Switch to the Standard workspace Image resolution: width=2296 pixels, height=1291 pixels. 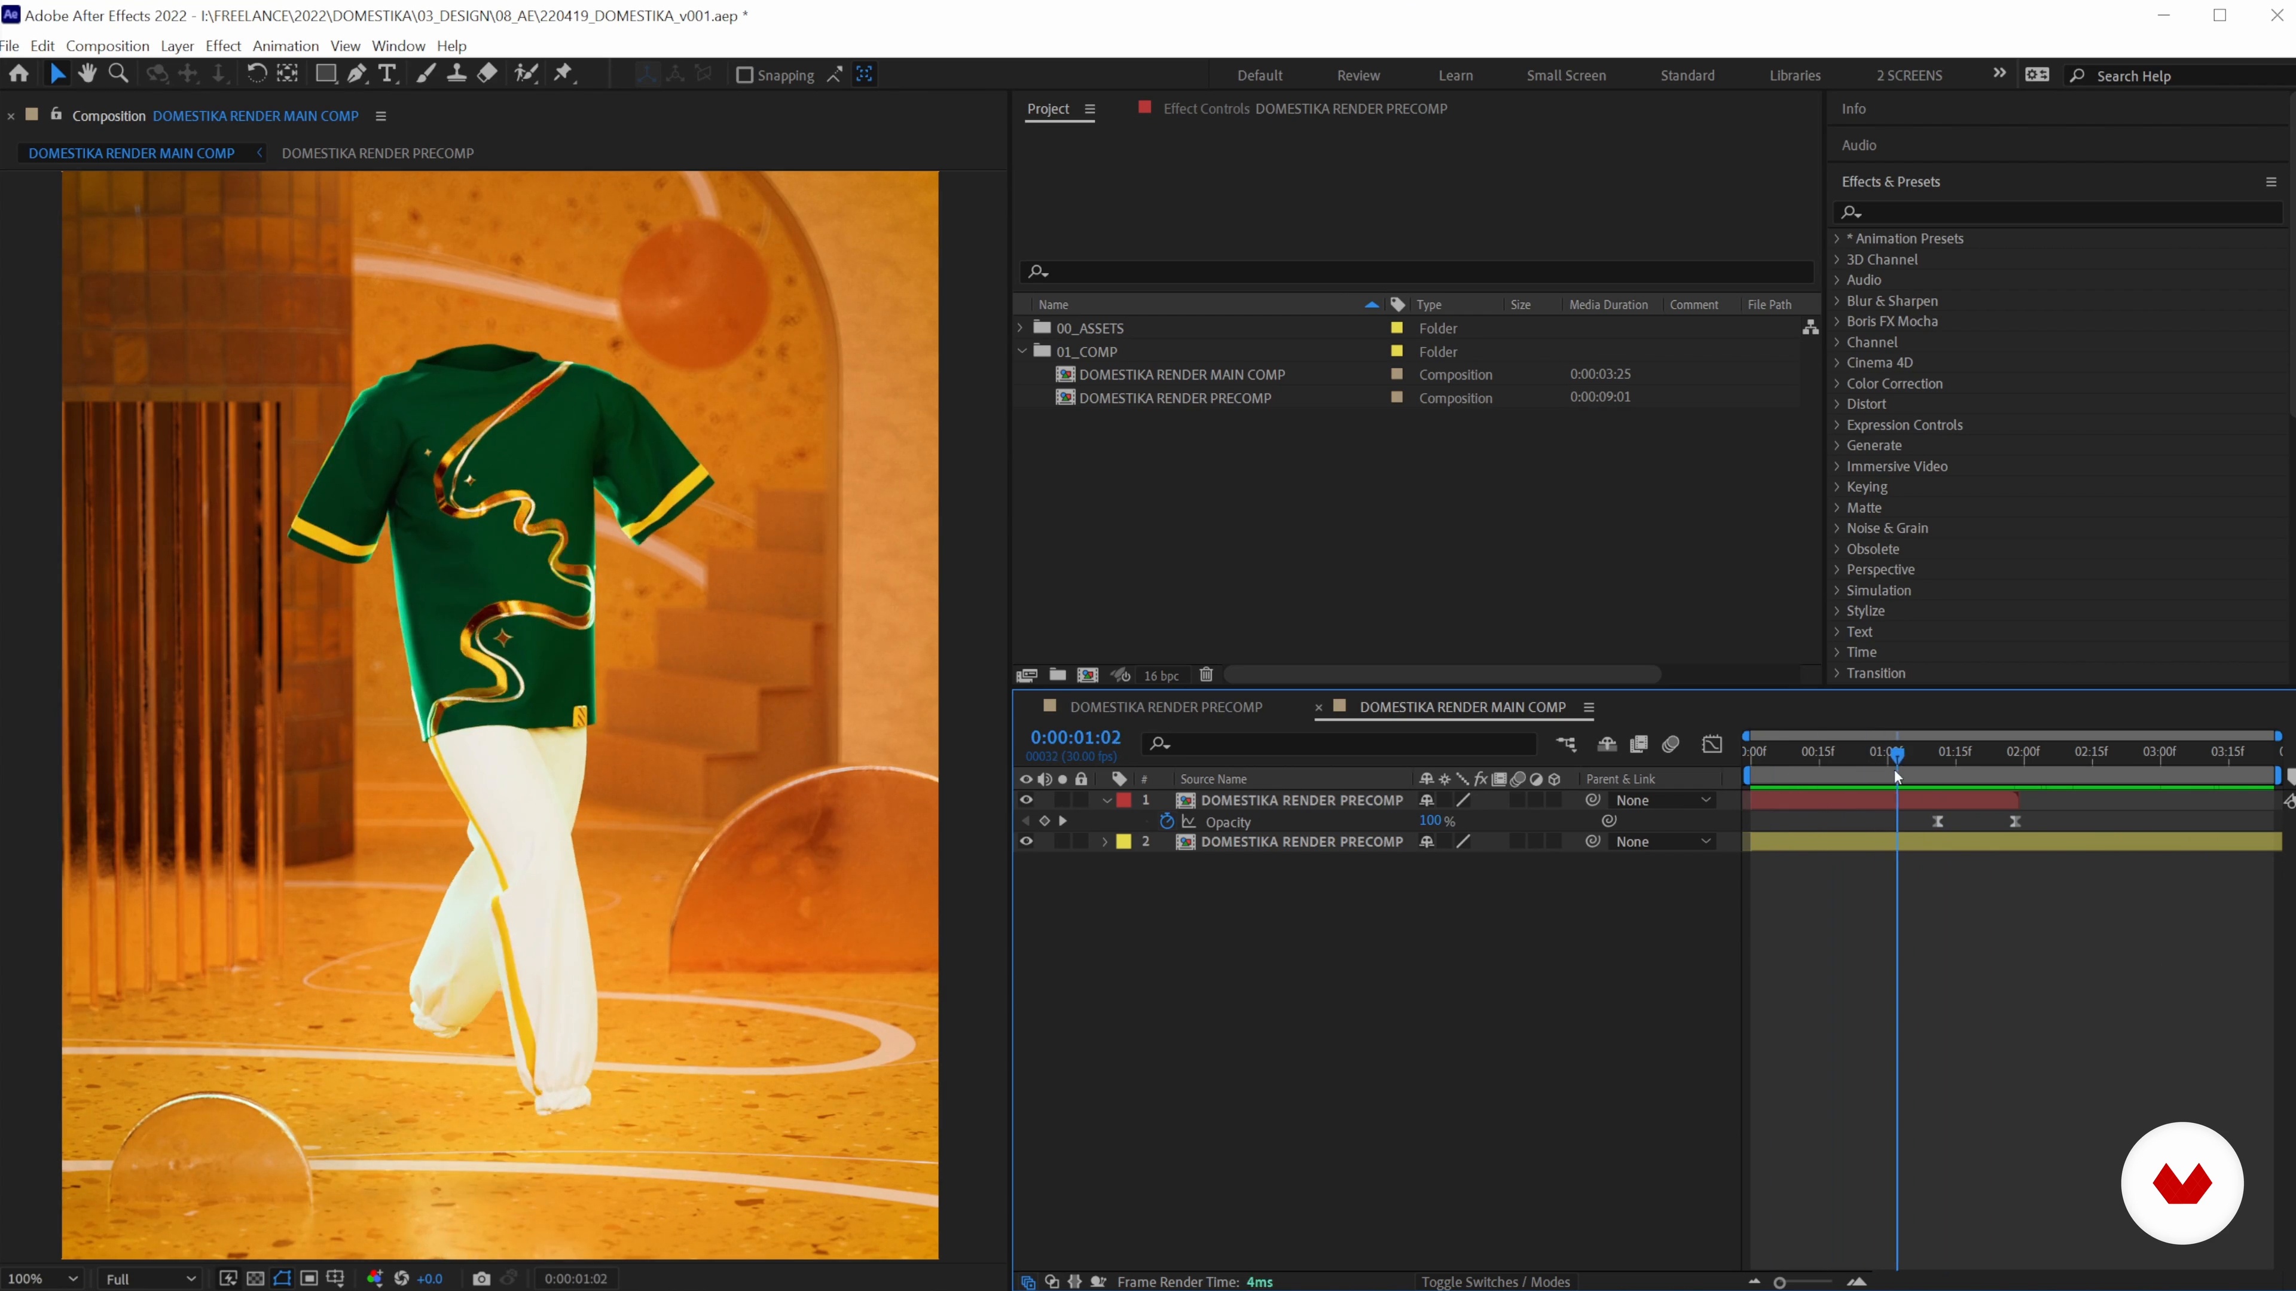1686,76
